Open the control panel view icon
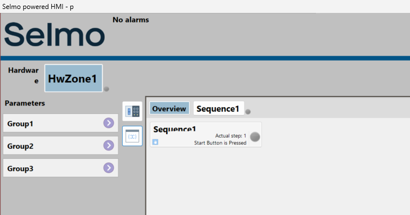Image resolution: width=410 pixels, height=215 pixels. (x=132, y=111)
